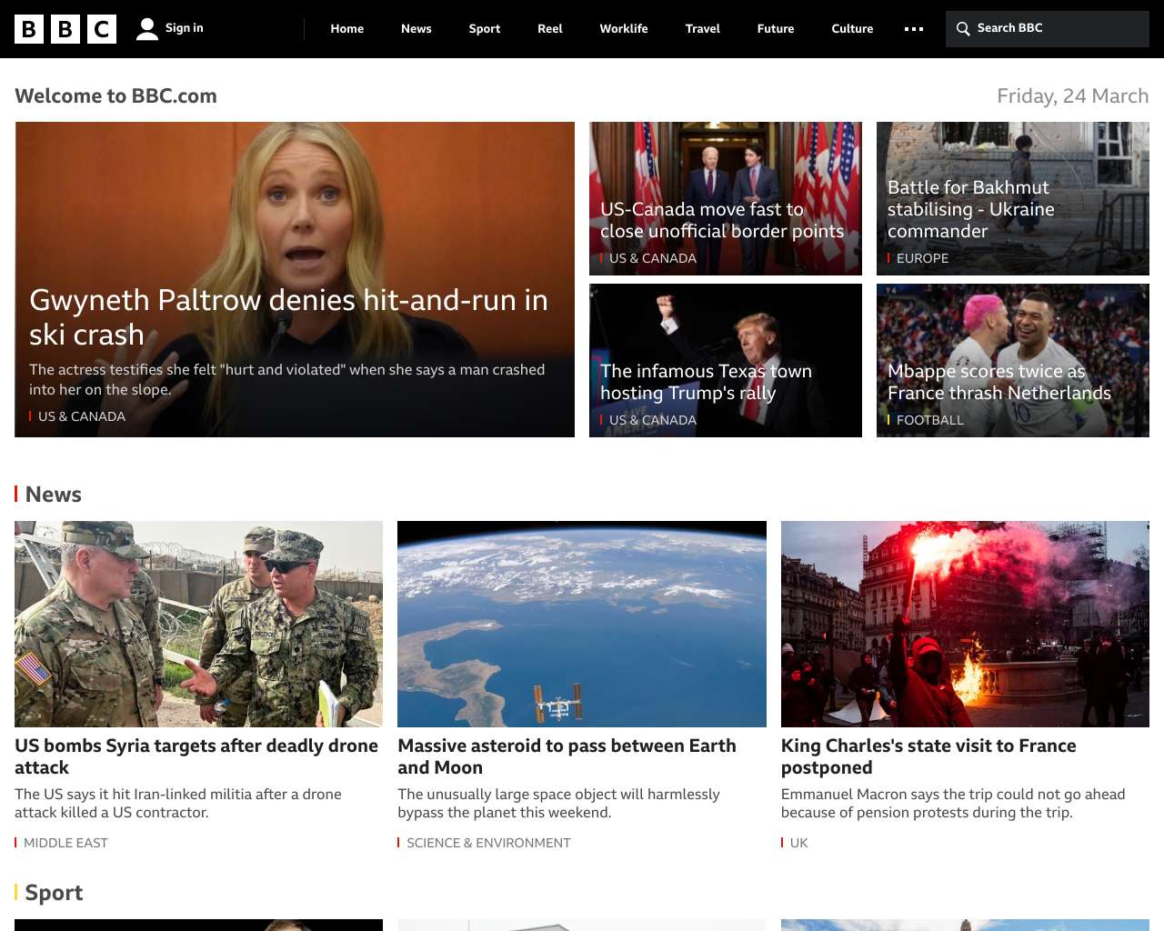Click 'Emmanuel Macron says the trip' summary
1164x931 pixels.
(x=953, y=803)
